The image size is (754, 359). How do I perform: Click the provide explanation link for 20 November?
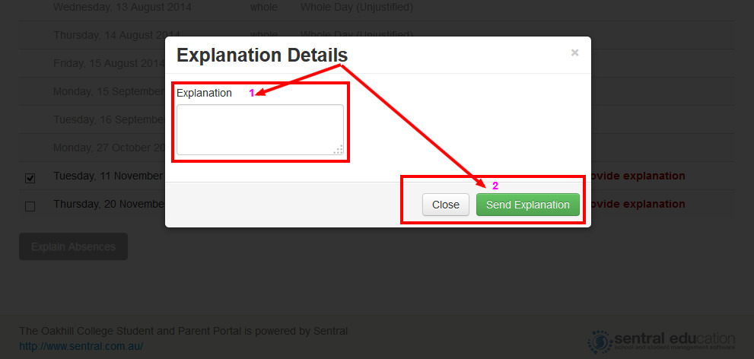[x=638, y=205]
